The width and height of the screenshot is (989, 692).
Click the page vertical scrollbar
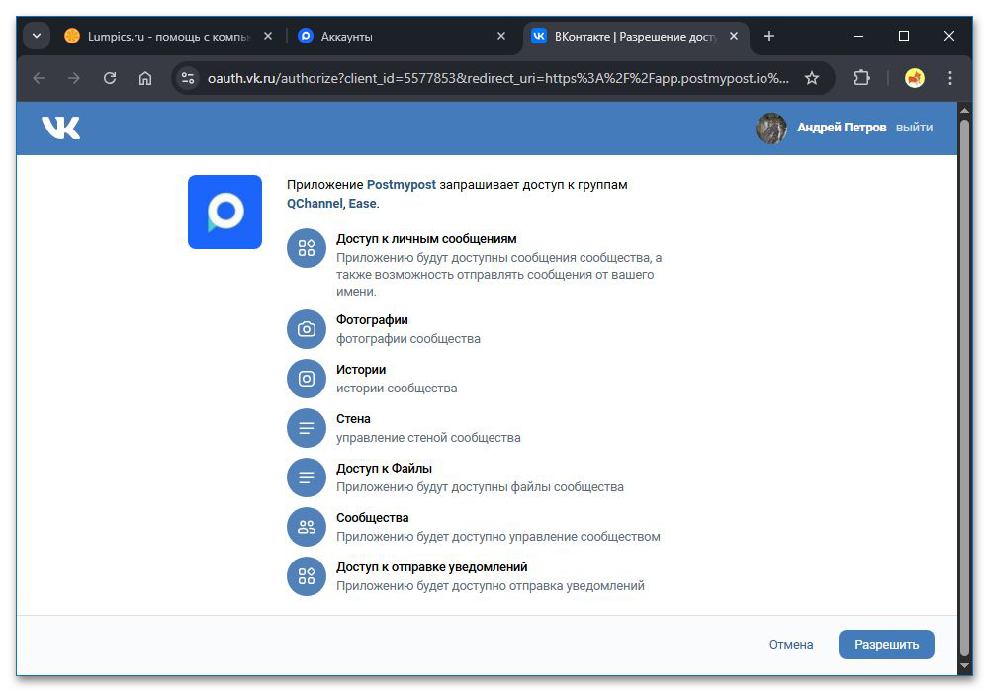[964, 387]
